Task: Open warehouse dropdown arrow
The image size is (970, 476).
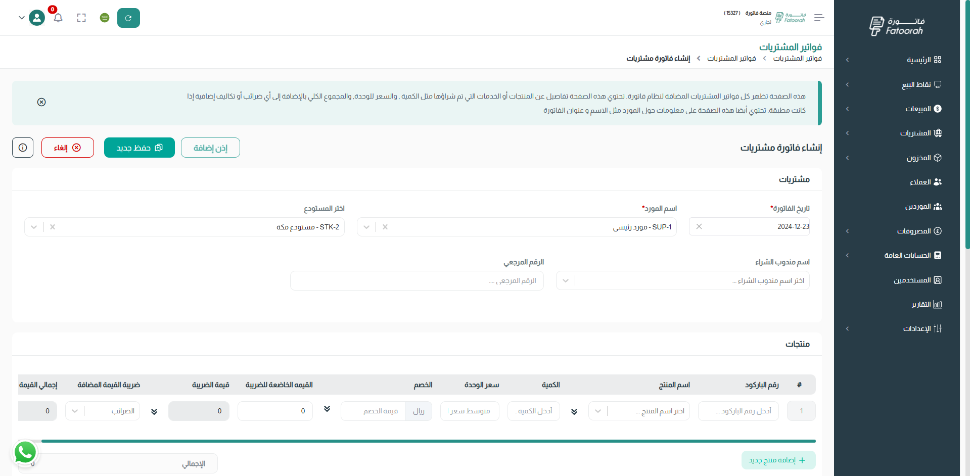Action: click(34, 227)
